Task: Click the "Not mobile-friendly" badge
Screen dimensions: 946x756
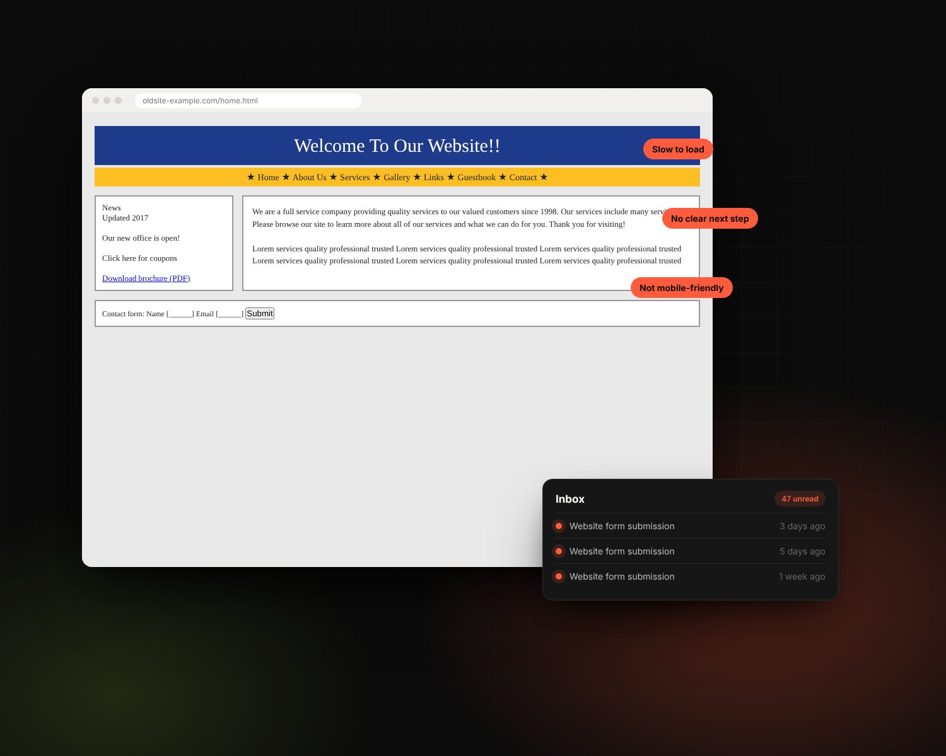Action: pyautogui.click(x=682, y=288)
